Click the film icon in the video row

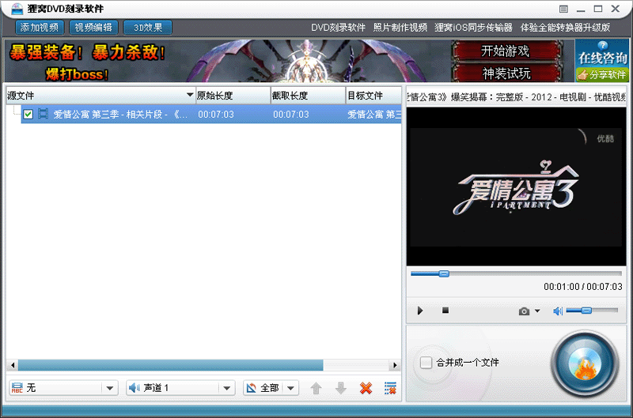pyautogui.click(x=43, y=114)
